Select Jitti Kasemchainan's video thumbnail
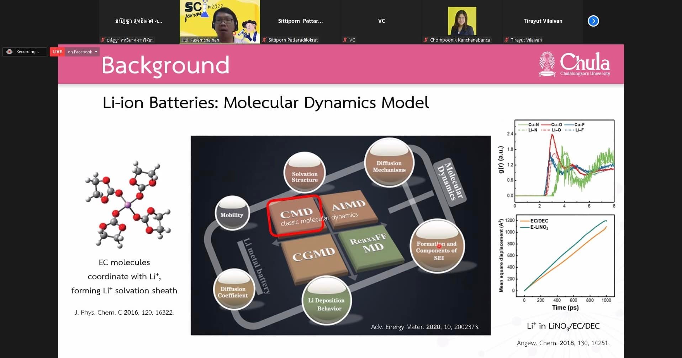 tap(220, 22)
